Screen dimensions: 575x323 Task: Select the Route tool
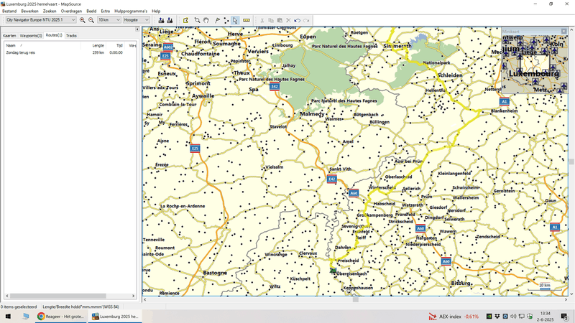[x=226, y=20]
